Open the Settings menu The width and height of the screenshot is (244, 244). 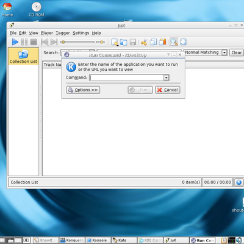(81, 33)
